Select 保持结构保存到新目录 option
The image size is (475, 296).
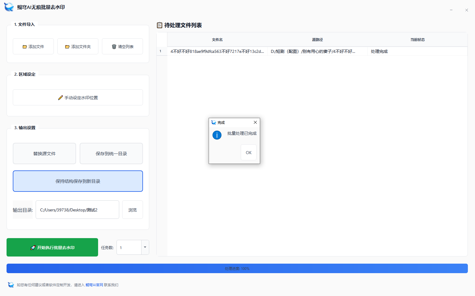coord(78,181)
